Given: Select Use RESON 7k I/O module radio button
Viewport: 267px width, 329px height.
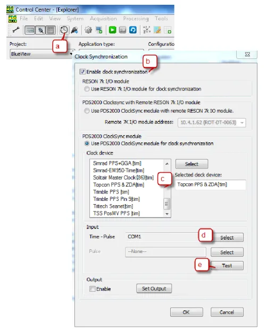Looking at the screenshot, I should pyautogui.click(x=87, y=89).
